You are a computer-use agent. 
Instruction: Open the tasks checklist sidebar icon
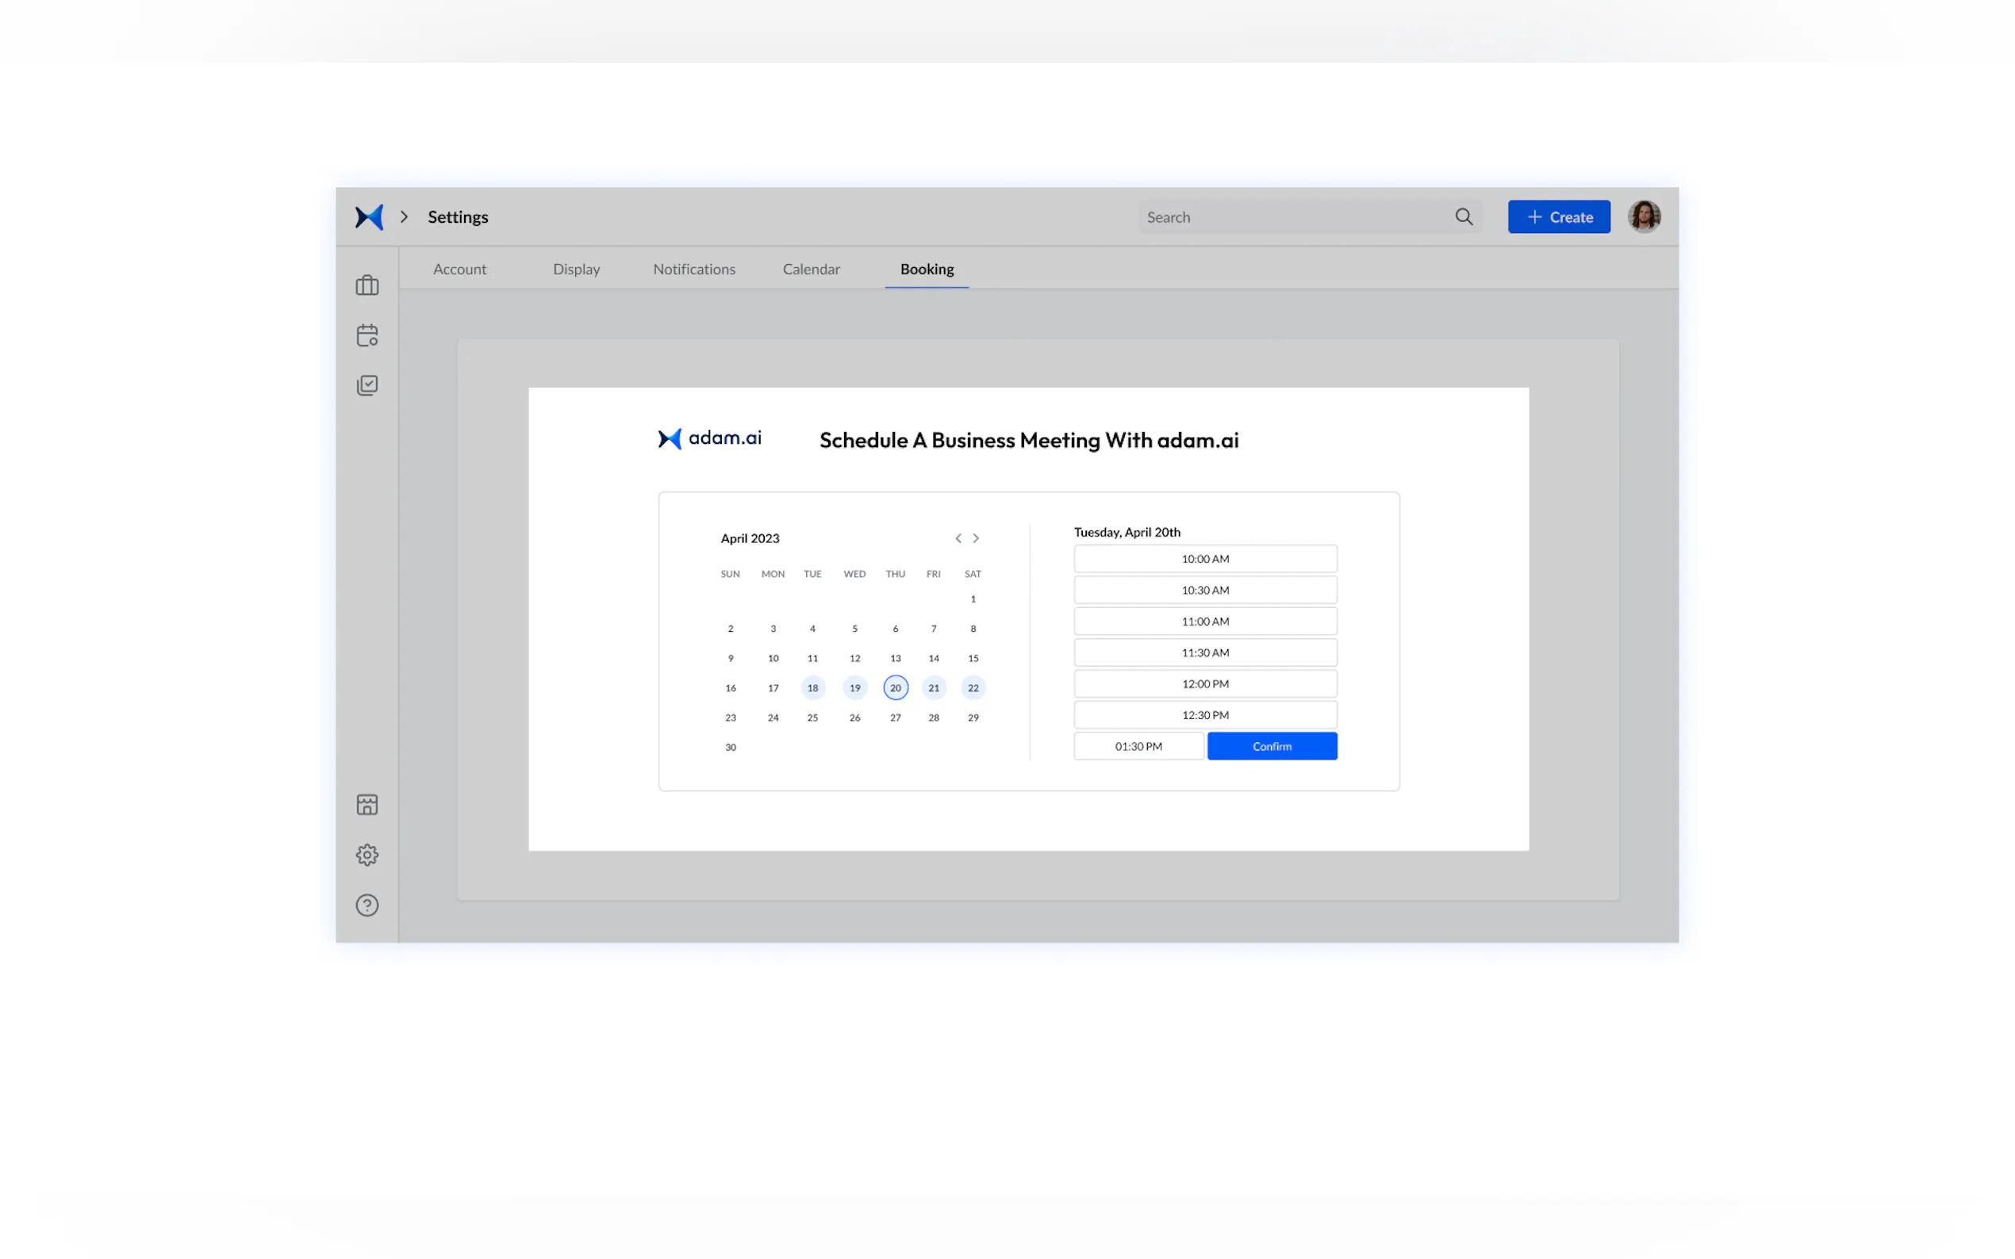point(367,385)
